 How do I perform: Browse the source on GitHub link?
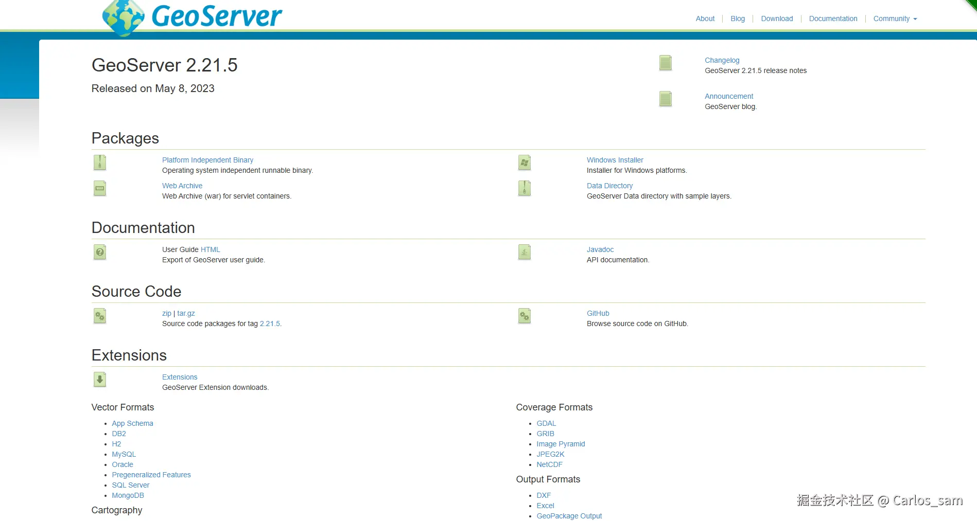tap(598, 313)
